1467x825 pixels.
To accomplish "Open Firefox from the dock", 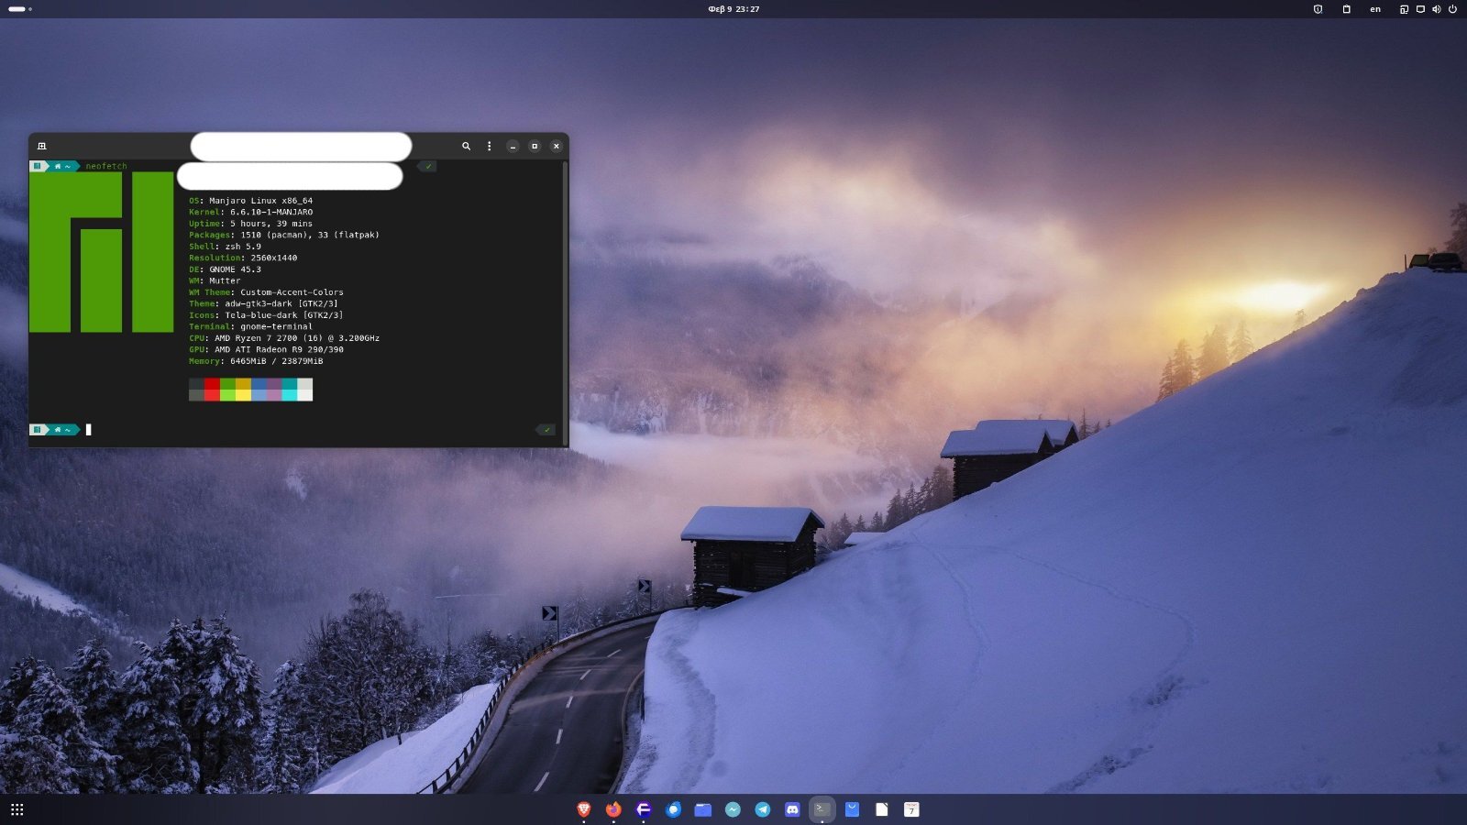I will coord(613,808).
